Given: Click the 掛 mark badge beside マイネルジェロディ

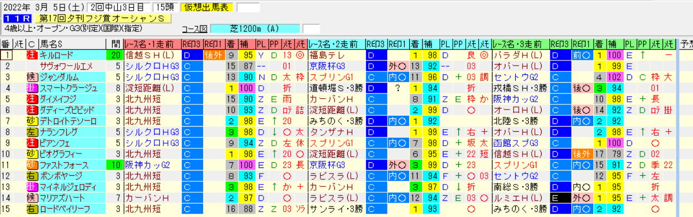Looking at the screenshot, I should (31, 187).
